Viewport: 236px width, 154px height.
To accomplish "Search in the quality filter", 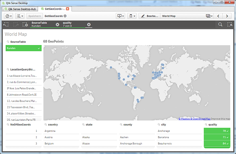I will click(206, 124).
